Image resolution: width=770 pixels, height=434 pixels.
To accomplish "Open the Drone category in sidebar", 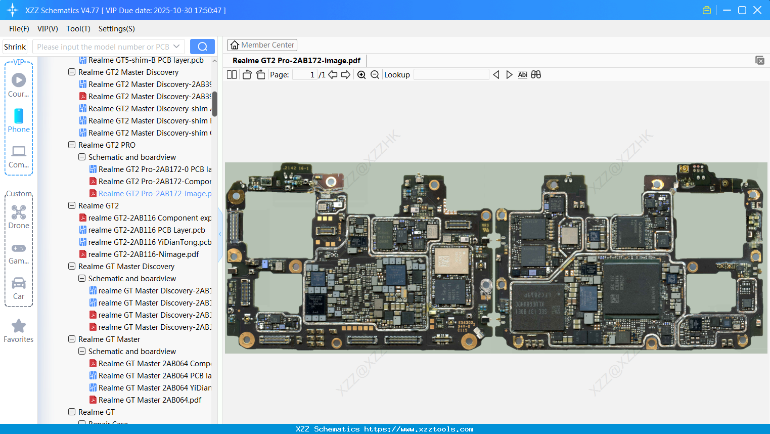I will pos(19,216).
